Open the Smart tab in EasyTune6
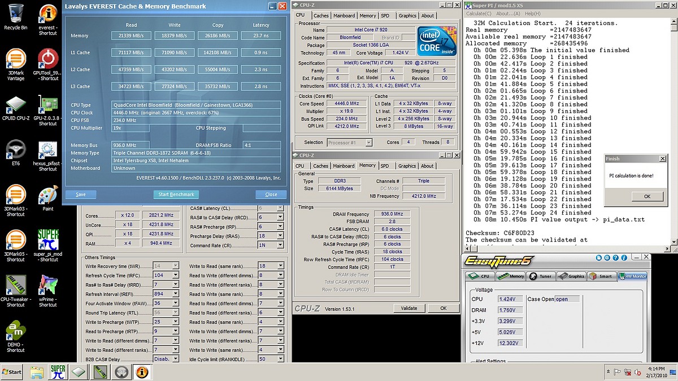Screen dimensions: 678x381 (x=601, y=276)
